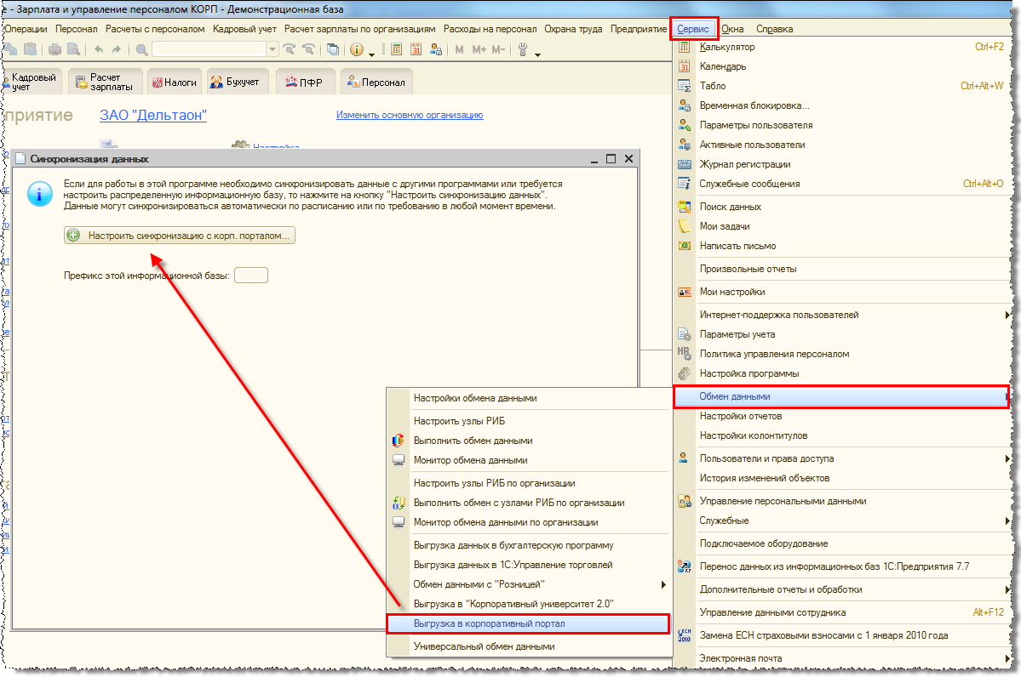1021x677 pixels.
Task: Maximize the Синхронизация данных window
Action: (611, 159)
